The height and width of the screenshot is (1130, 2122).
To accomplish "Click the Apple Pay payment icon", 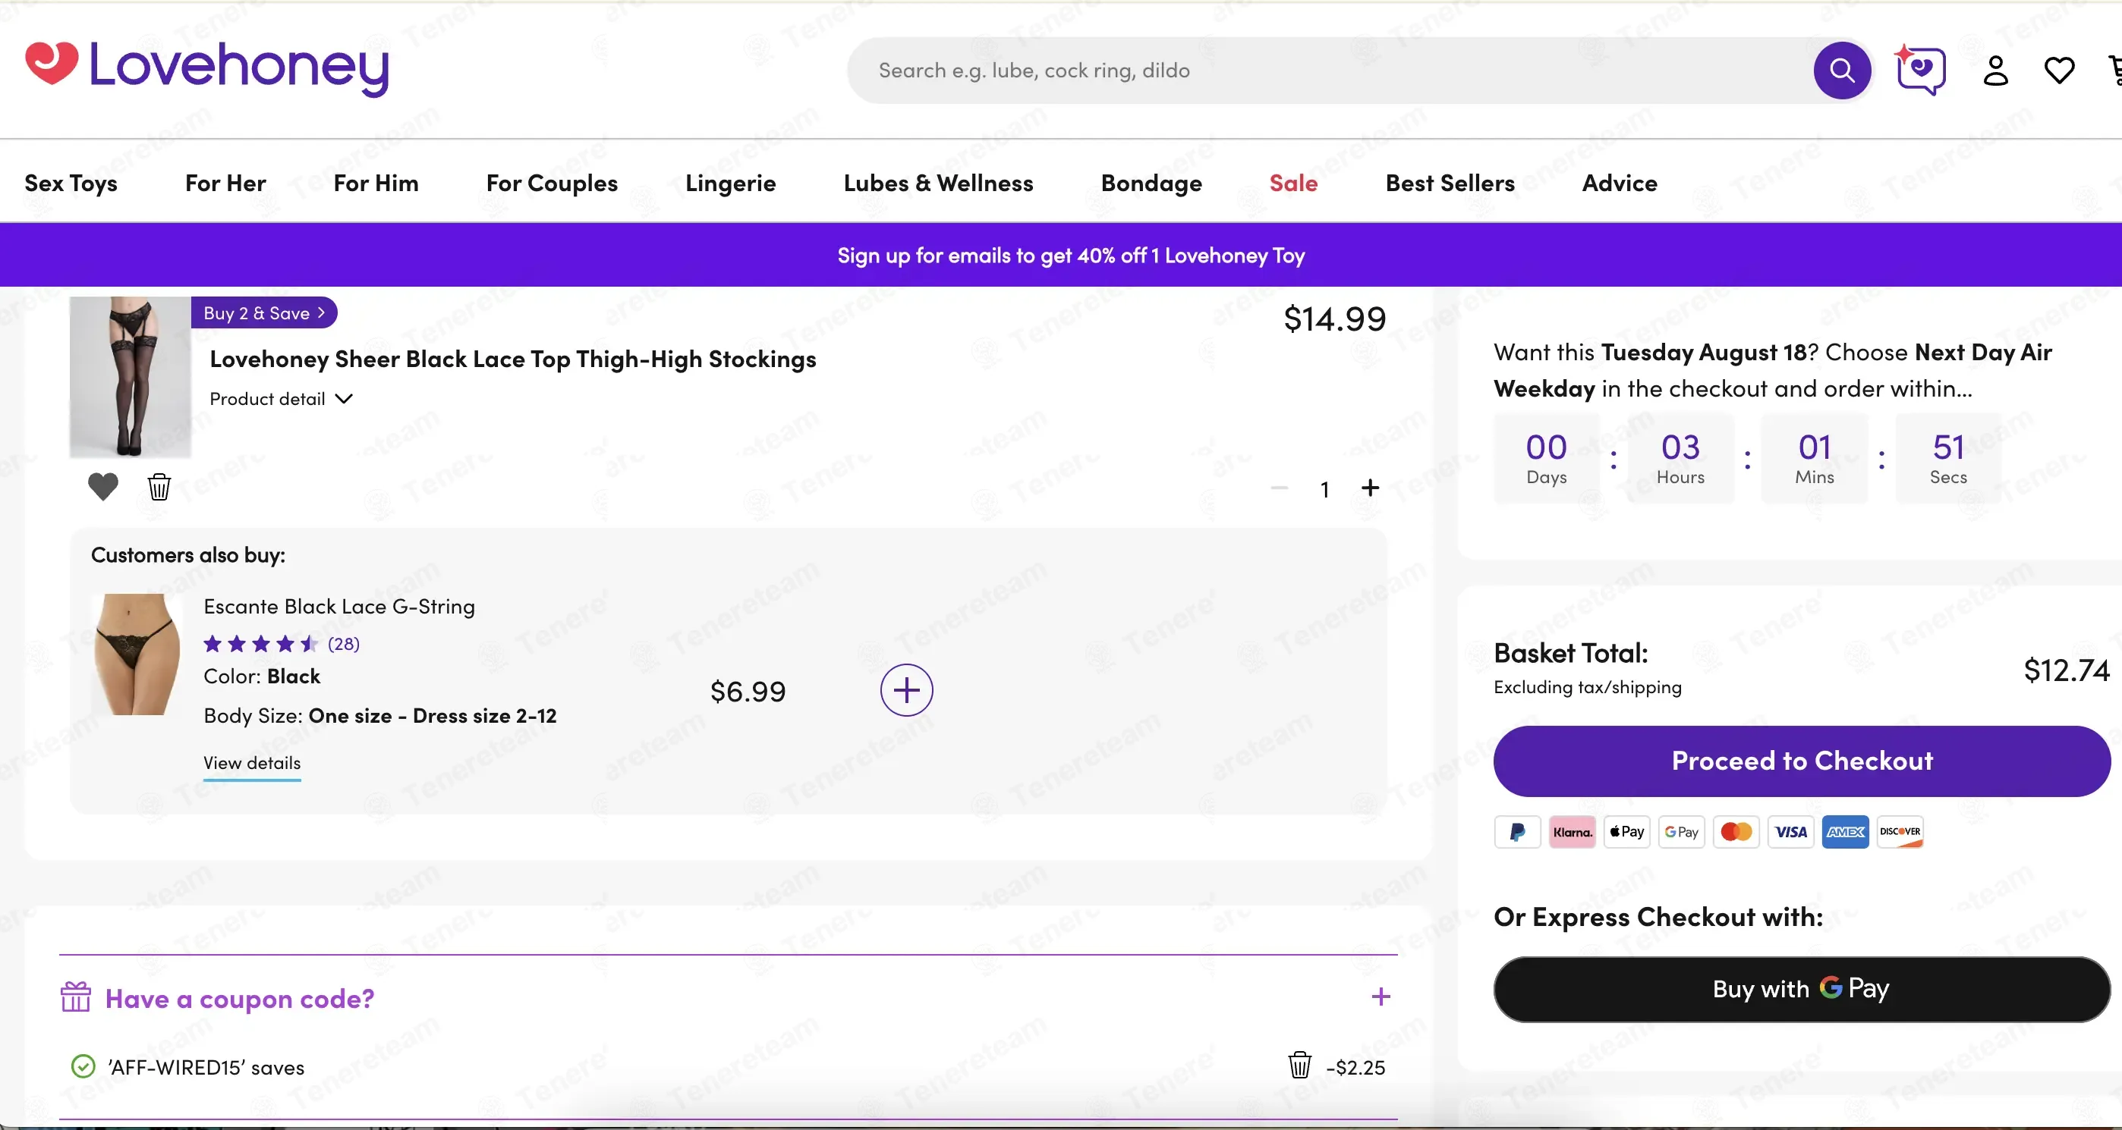I will coord(1627,832).
